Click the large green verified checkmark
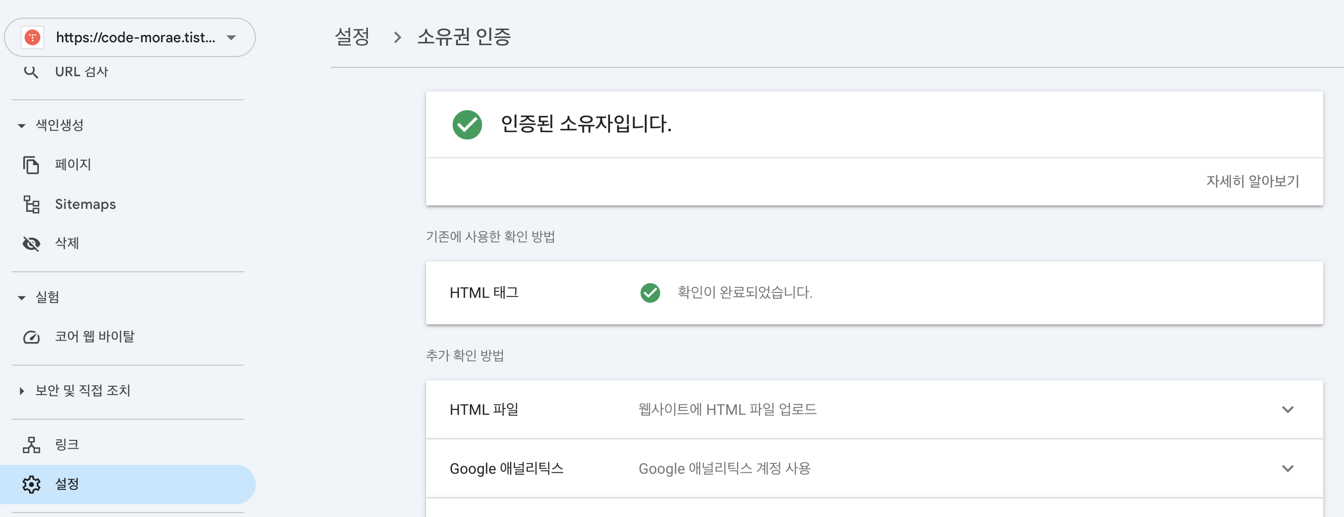This screenshot has width=1344, height=517. 467,124
